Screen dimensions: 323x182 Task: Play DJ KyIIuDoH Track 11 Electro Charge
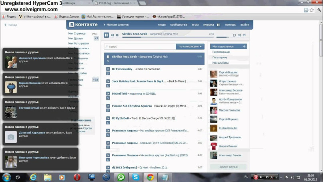point(108,118)
